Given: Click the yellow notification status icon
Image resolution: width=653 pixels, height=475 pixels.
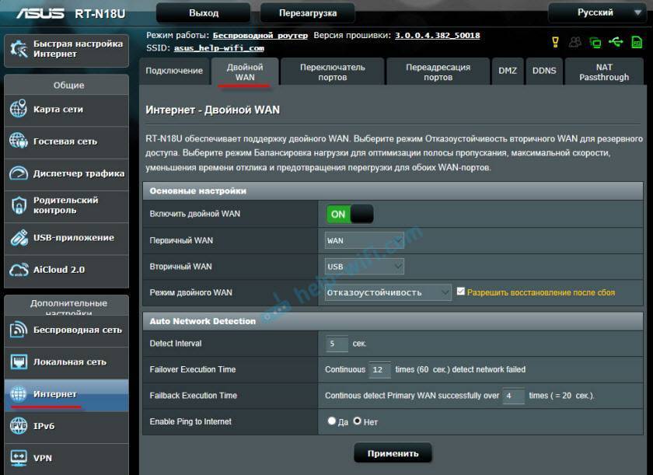Looking at the screenshot, I should point(555,42).
